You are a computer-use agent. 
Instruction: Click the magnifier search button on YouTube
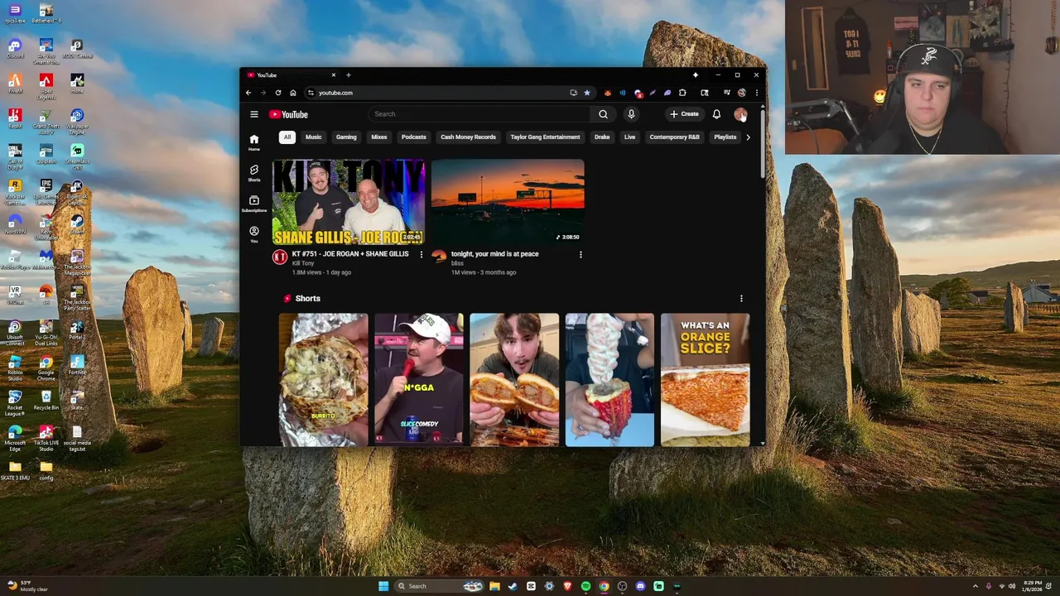(x=603, y=114)
